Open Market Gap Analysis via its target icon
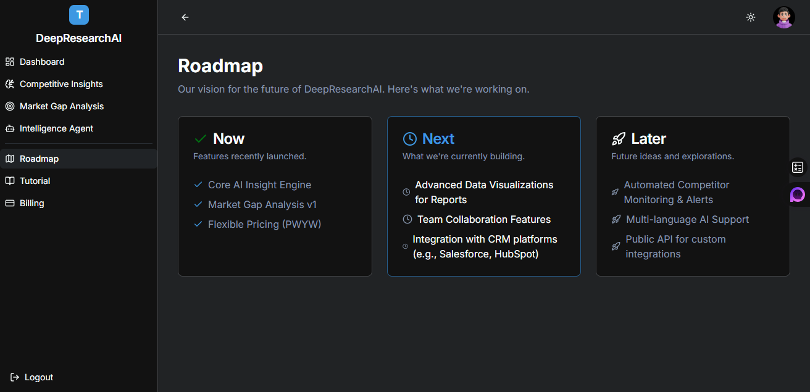The image size is (810, 392). tap(10, 106)
